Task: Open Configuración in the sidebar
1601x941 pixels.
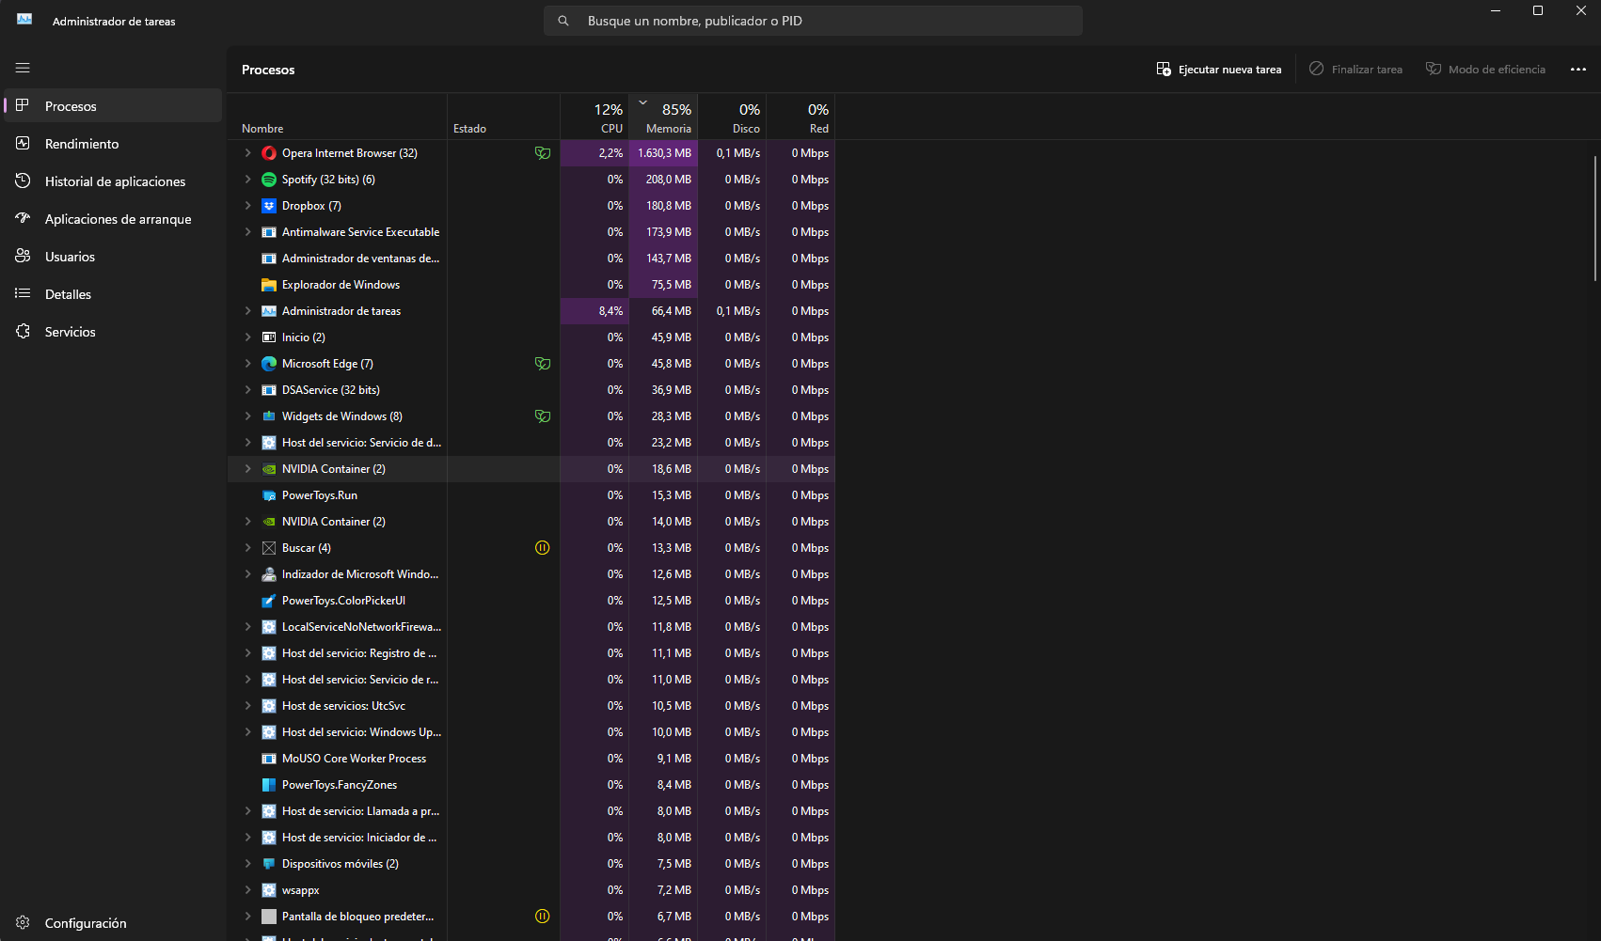Action: pyautogui.click(x=113, y=923)
